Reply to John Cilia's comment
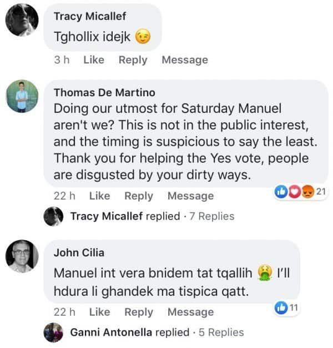The height and width of the screenshot is (348, 333). coord(139,312)
